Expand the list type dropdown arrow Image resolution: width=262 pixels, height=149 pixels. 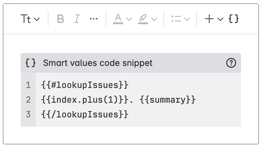click(187, 19)
